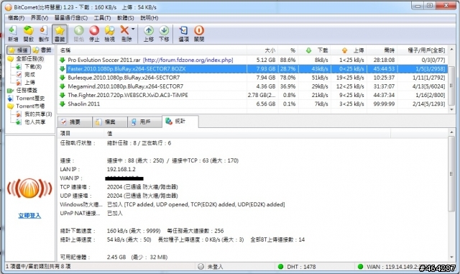Image resolution: width=460 pixels, height=274 pixels.
Task: Click the 立即登入 login link
Action: pos(29,216)
